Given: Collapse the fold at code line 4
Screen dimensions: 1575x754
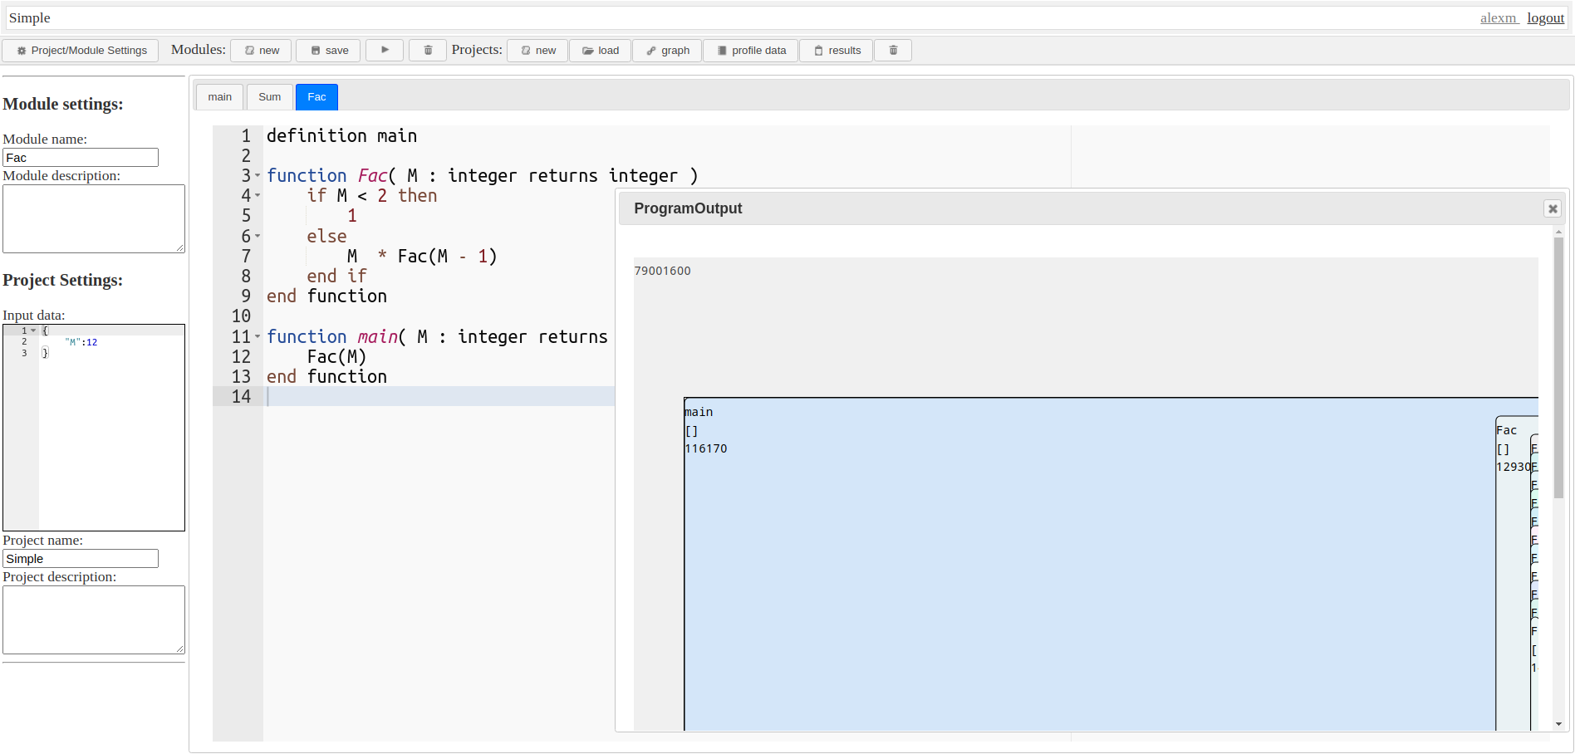Looking at the screenshot, I should coord(258,195).
